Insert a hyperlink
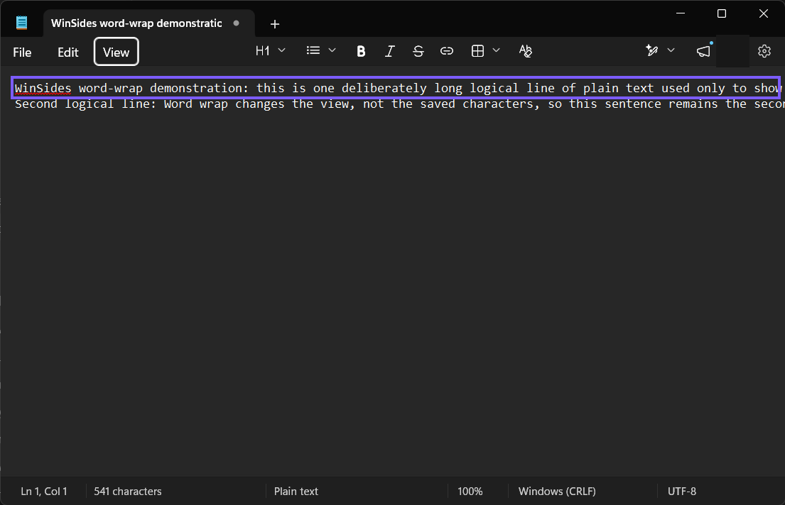This screenshot has width=785, height=505. coord(447,51)
